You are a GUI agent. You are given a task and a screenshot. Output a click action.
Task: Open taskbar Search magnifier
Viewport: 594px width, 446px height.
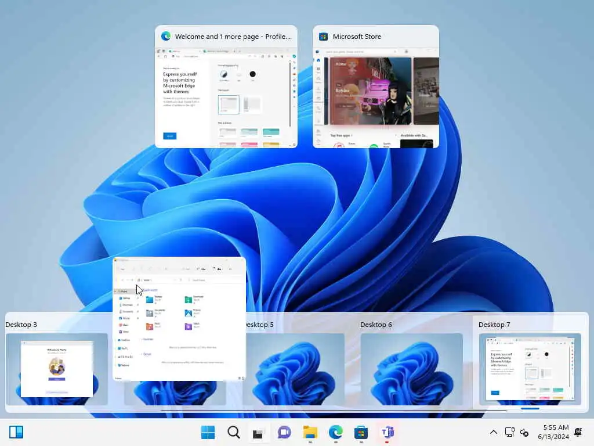[233, 432]
